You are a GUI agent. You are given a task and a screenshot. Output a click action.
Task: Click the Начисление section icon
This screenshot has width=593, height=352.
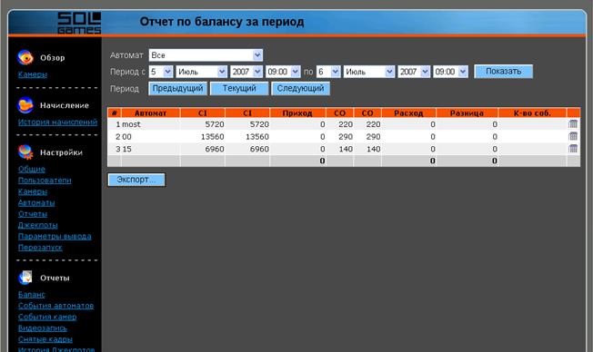[25, 105]
